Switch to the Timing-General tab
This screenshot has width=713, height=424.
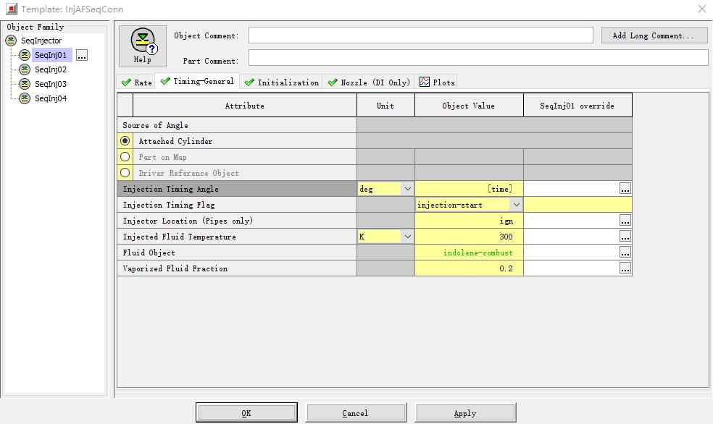(197, 81)
